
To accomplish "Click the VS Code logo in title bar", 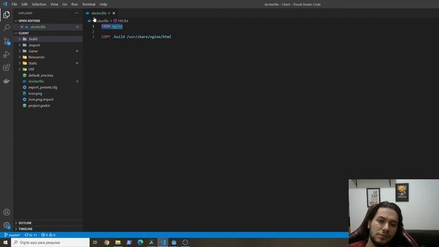I will point(5,4).
